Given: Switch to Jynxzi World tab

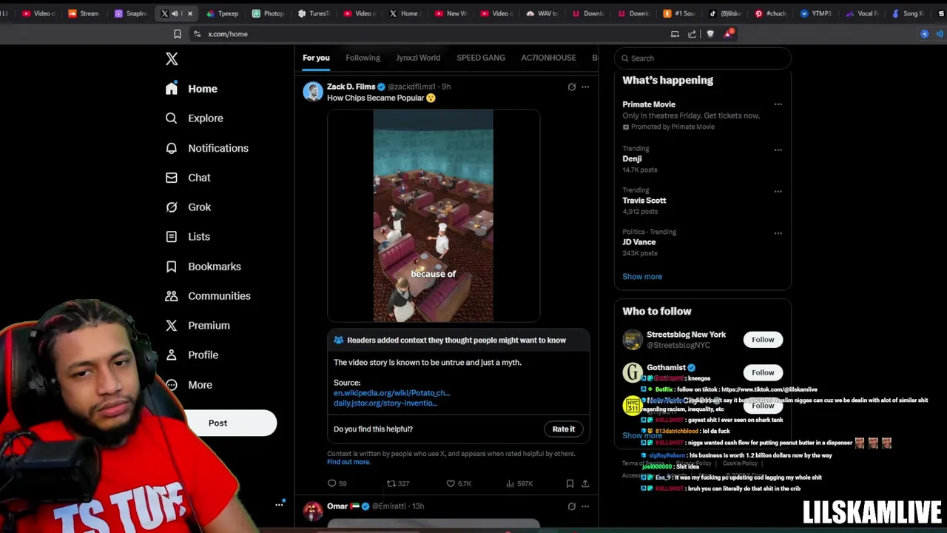Looking at the screenshot, I should tap(418, 58).
